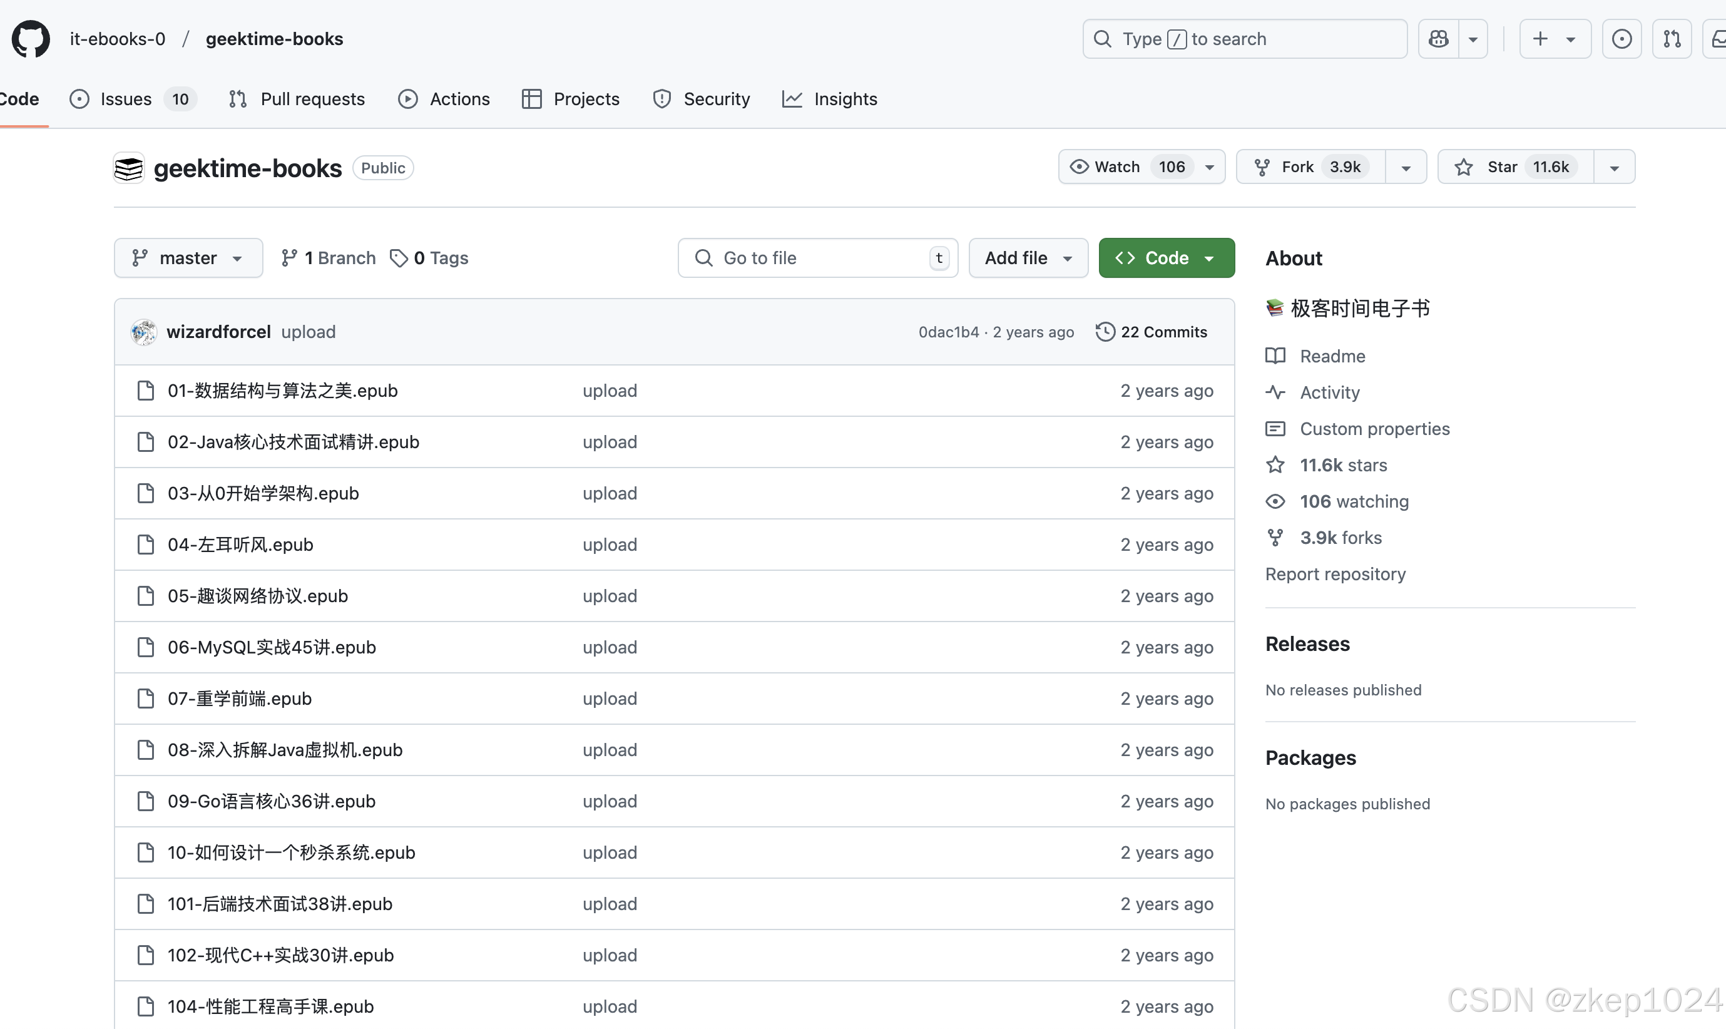The height and width of the screenshot is (1029, 1726).
Task: Click the tag icon next to 0 Tags
Action: (x=399, y=259)
